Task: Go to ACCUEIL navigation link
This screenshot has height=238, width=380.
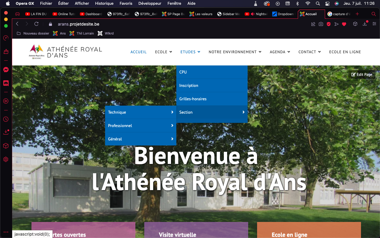Action: click(139, 52)
